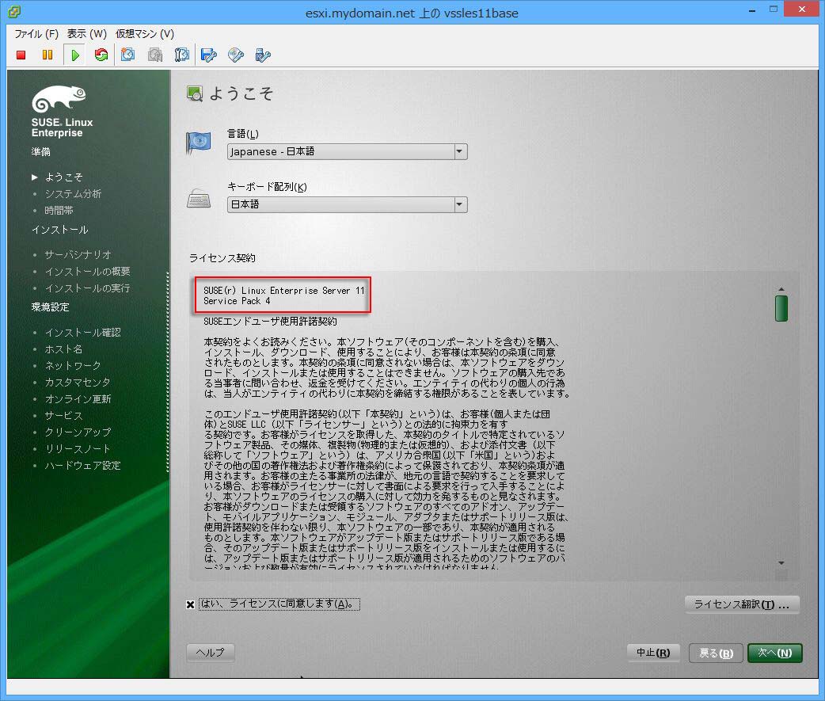The height and width of the screenshot is (701, 825).
Task: Click the ライセンス契約 label
Action: (222, 258)
